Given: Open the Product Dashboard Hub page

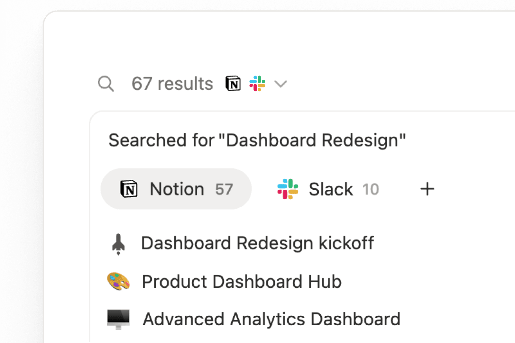Looking at the screenshot, I should [x=241, y=282].
